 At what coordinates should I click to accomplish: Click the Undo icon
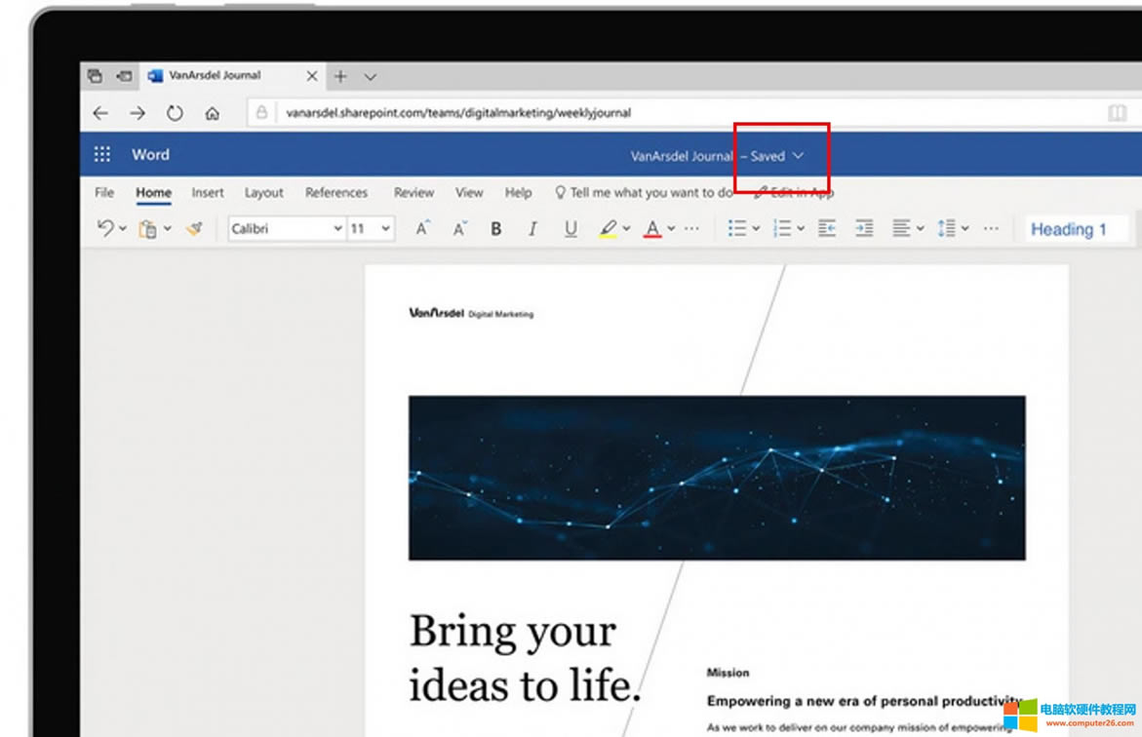[105, 228]
